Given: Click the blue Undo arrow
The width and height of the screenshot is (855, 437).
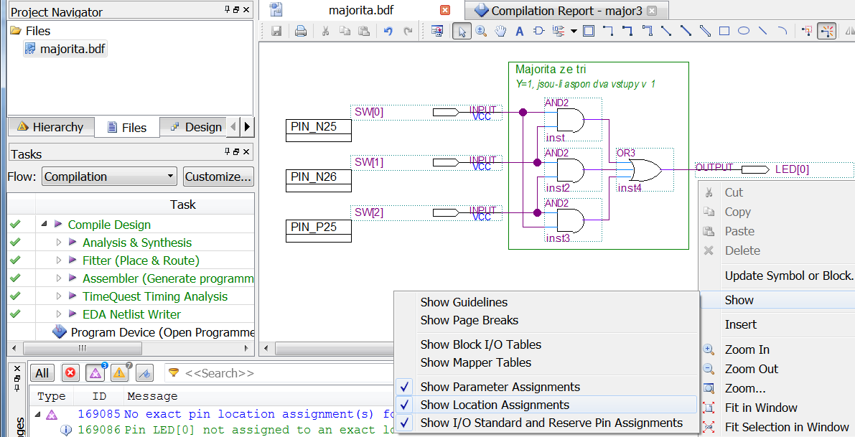Looking at the screenshot, I should point(388,31).
